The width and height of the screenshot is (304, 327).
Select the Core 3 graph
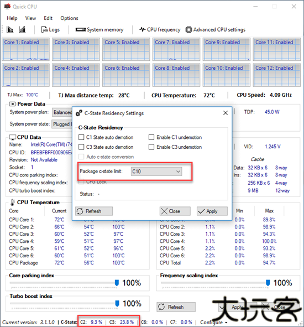tap(76, 49)
